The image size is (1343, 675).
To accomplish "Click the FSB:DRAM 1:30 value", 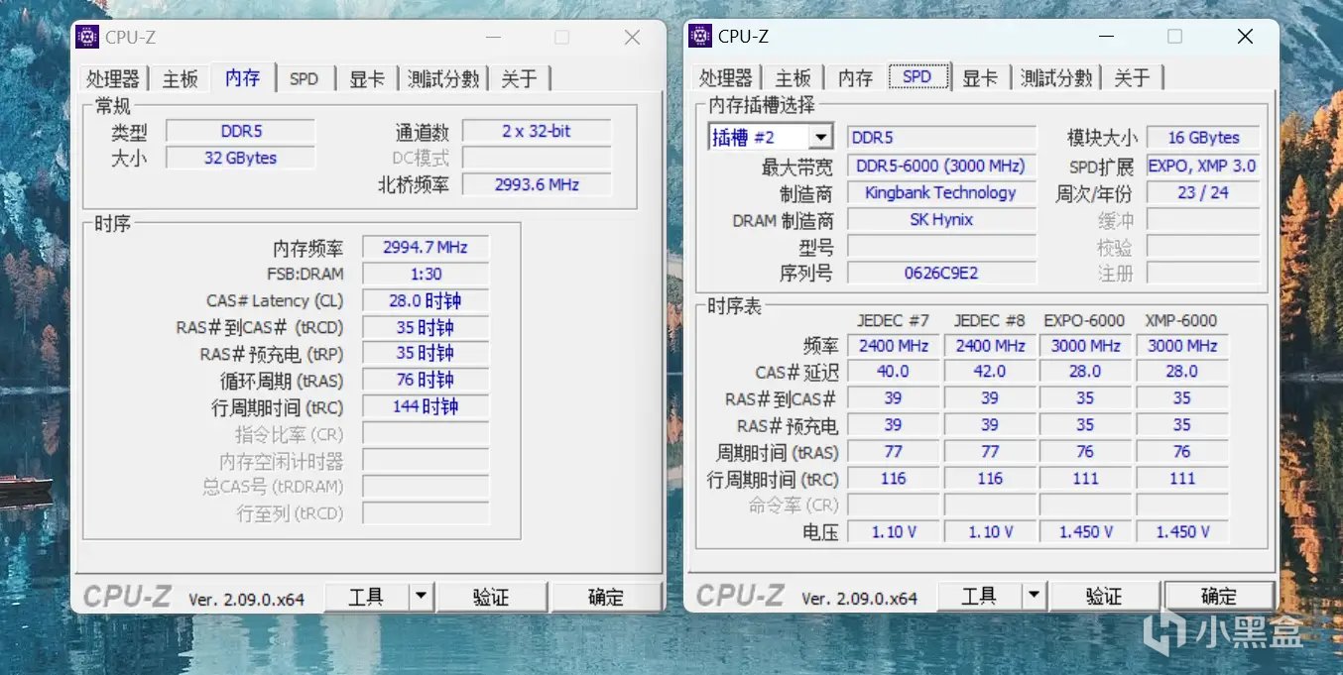I will 426,274.
